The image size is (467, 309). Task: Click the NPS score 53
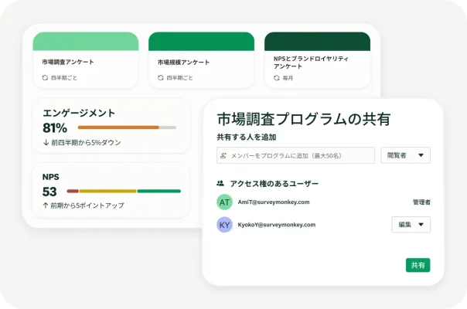(x=49, y=192)
